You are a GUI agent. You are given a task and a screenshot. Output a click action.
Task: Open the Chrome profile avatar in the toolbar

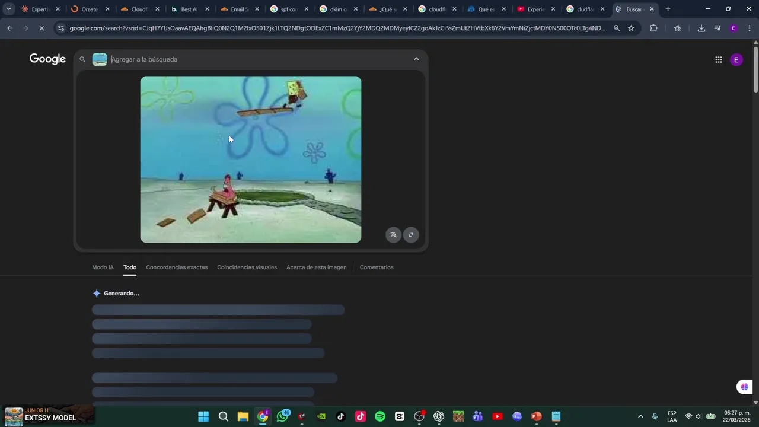click(734, 28)
